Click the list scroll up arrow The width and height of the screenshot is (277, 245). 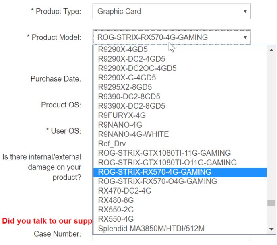pos(272,49)
